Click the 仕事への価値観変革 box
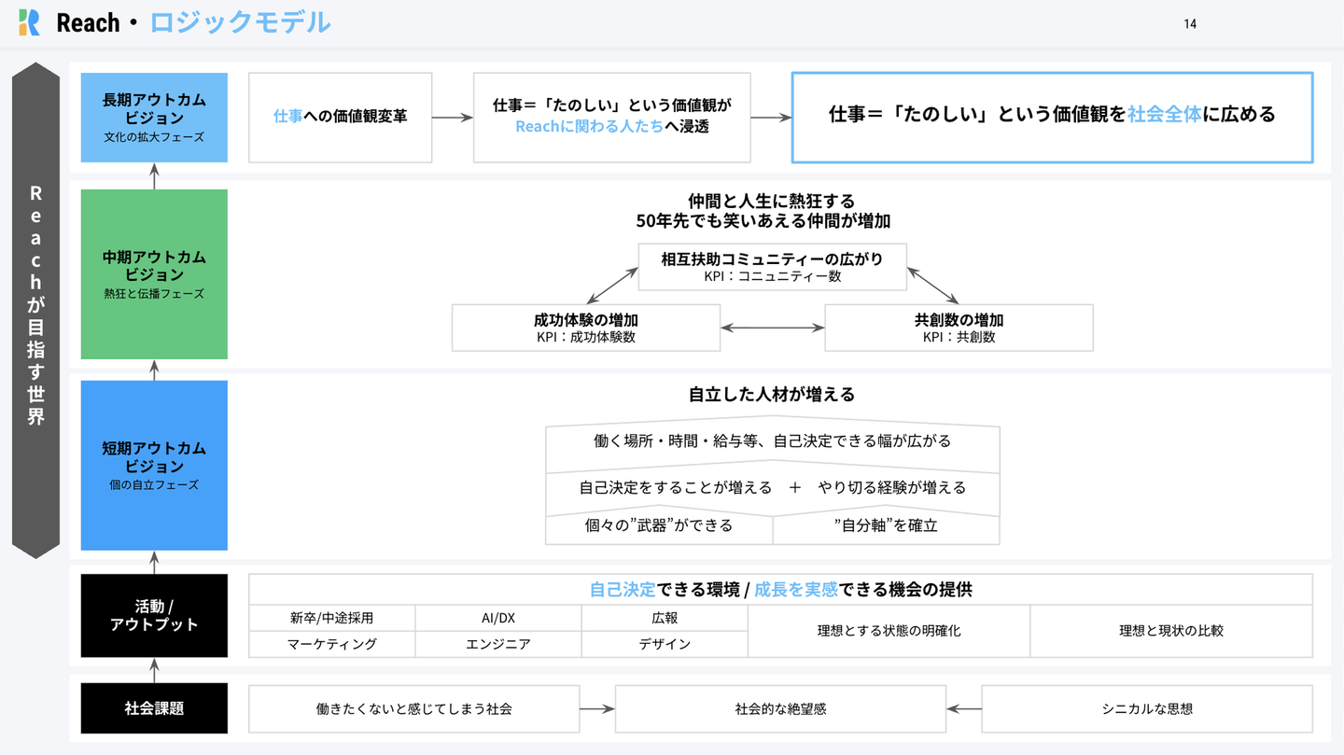Viewport: 1344px width, 755px height. pyautogui.click(x=341, y=118)
